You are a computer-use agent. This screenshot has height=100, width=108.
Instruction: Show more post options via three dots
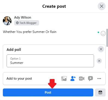point(99,78)
